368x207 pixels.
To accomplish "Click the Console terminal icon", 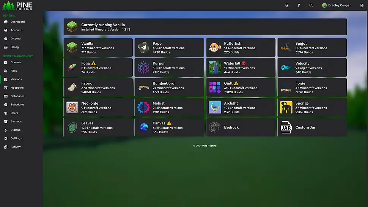I will 6,62.
